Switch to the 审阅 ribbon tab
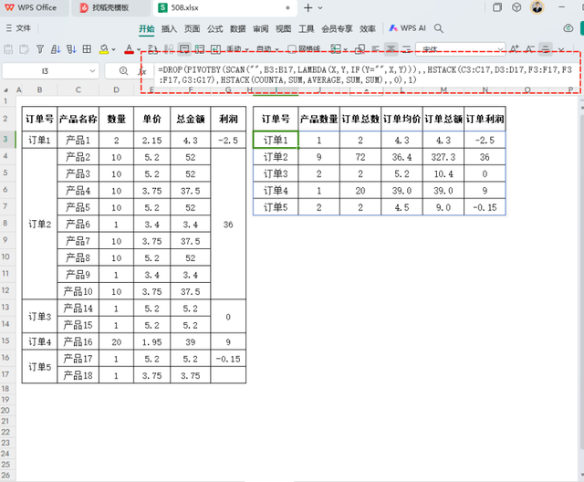The width and height of the screenshot is (584, 482). 261,28
